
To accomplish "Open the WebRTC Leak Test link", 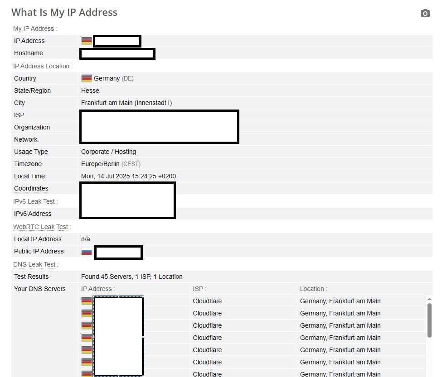I will pyautogui.click(x=41, y=227).
